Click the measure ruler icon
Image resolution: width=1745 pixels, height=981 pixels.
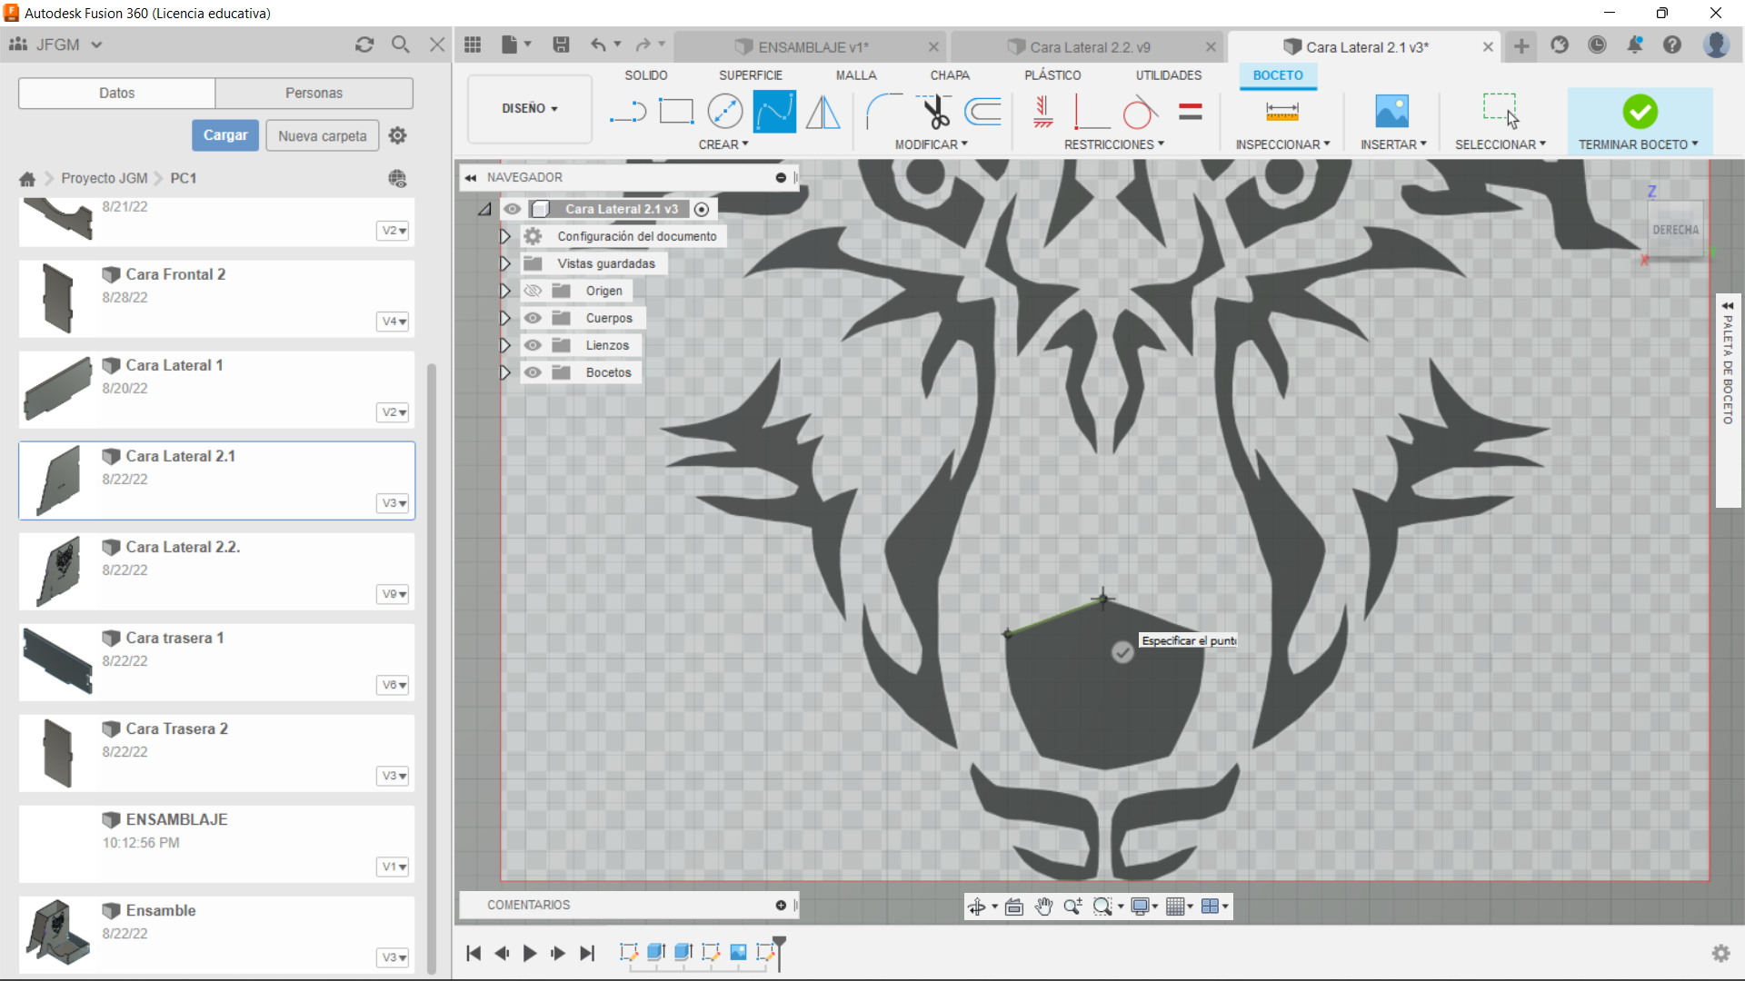1281,112
